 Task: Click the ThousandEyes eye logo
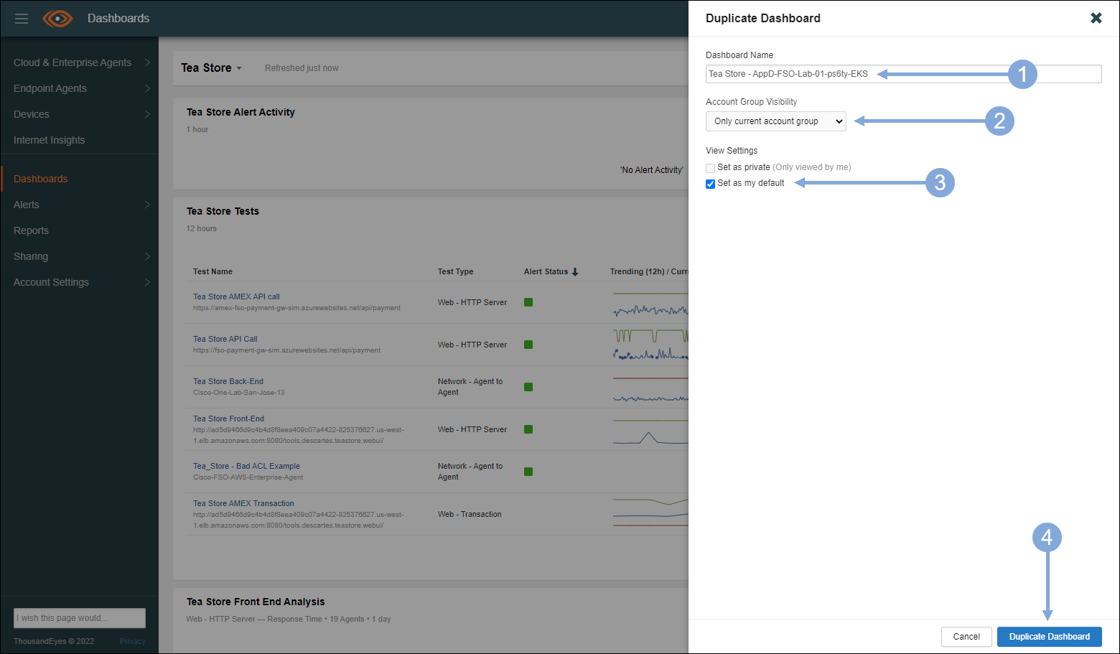coord(57,19)
